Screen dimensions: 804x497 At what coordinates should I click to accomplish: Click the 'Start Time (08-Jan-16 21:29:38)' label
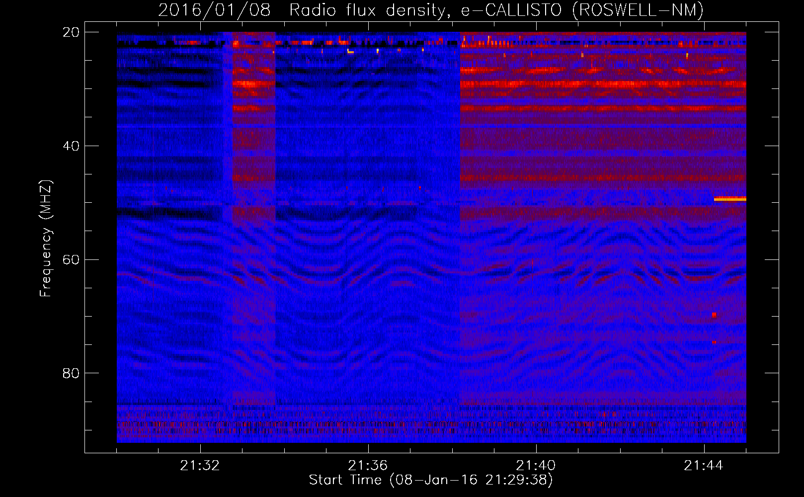[x=431, y=480]
